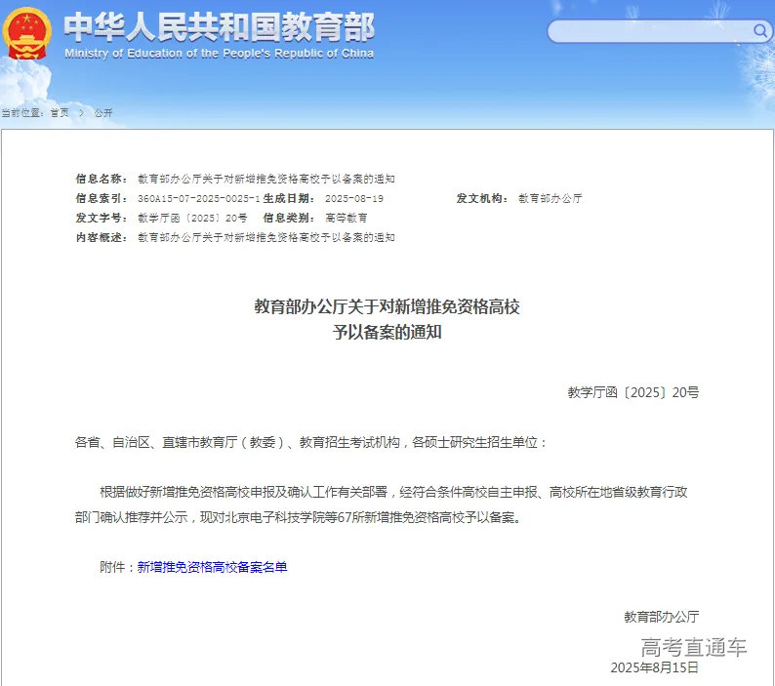Click the paragraph starting 根据做好新增推免资格
The image size is (775, 686).
(x=393, y=492)
